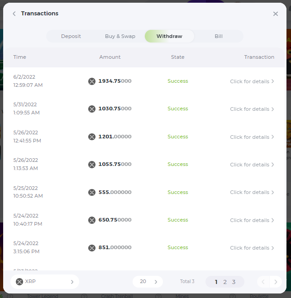Click the XRP icon in currency selector
291x298 pixels.
tap(19, 282)
